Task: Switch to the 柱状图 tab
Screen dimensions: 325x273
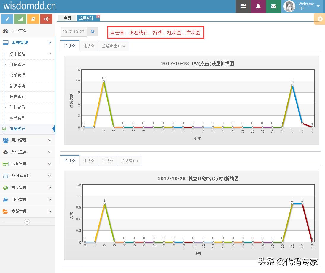Action: pyautogui.click(x=89, y=46)
